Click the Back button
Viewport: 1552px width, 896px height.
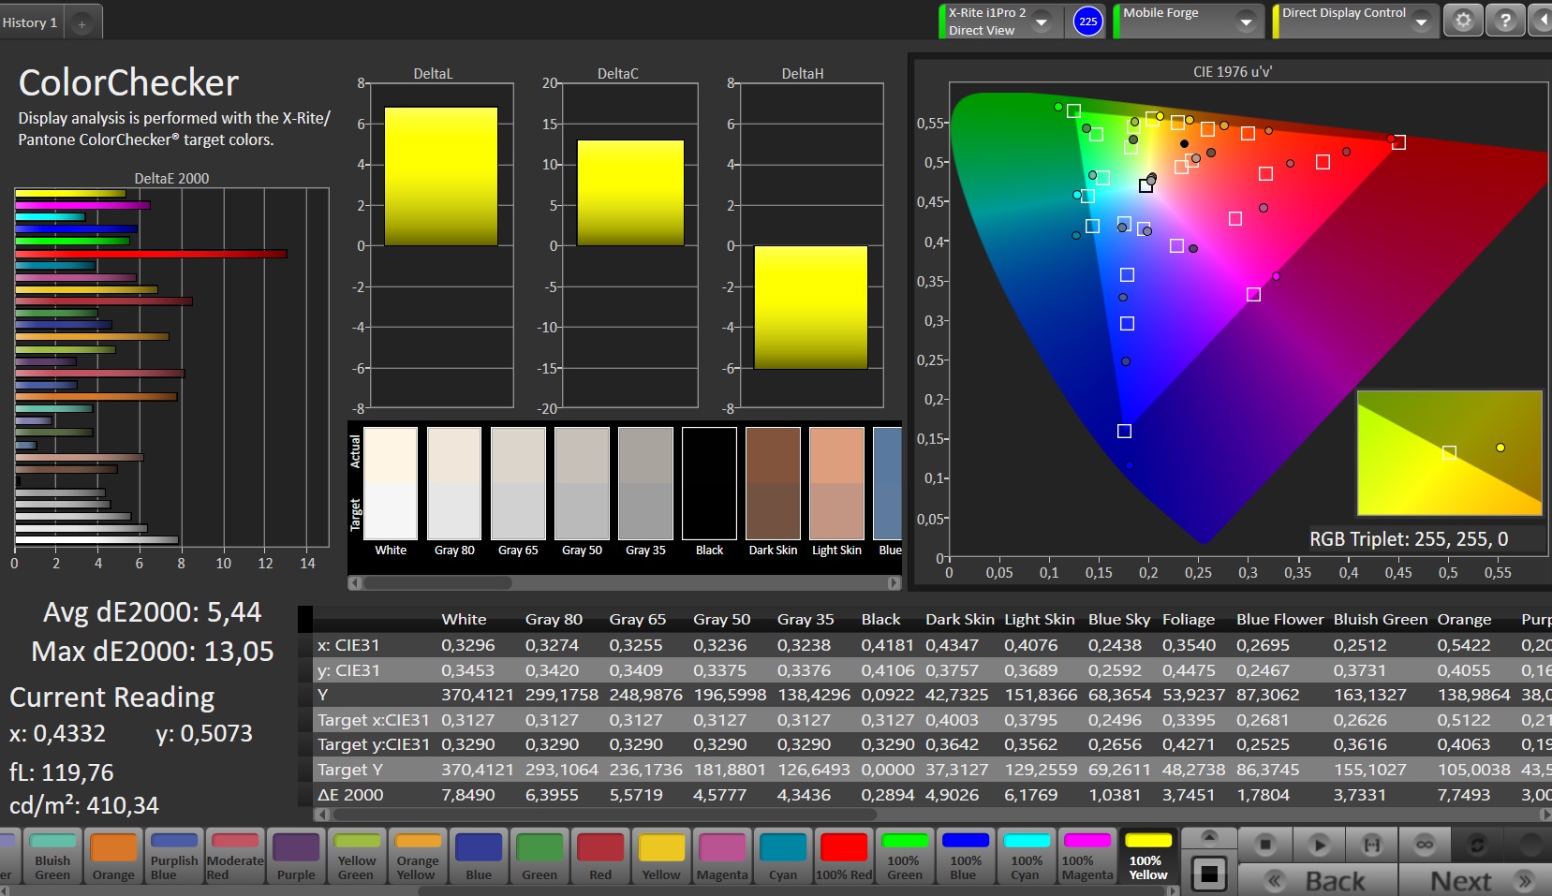1318,880
